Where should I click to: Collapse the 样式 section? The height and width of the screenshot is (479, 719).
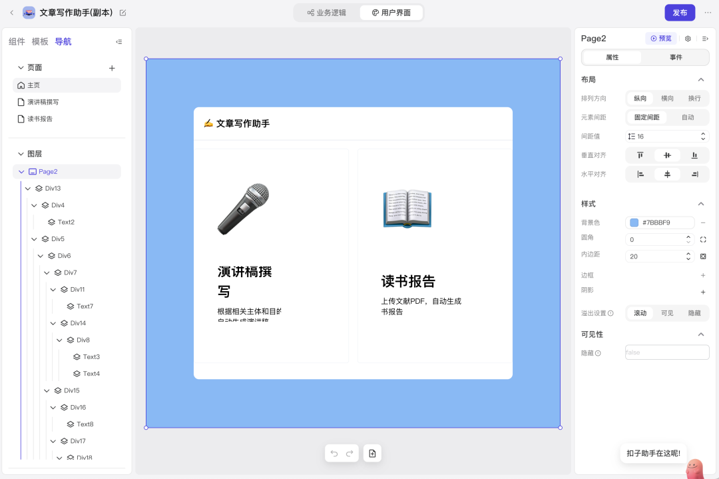[701, 203]
